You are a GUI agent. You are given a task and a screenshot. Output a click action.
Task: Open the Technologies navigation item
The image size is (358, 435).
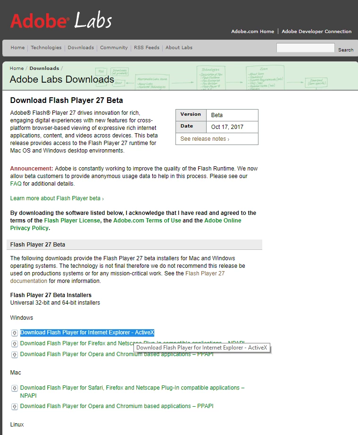click(x=46, y=47)
